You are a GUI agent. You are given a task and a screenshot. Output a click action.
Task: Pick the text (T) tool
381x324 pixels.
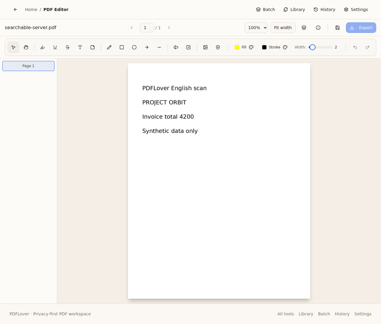pyautogui.click(x=80, y=47)
